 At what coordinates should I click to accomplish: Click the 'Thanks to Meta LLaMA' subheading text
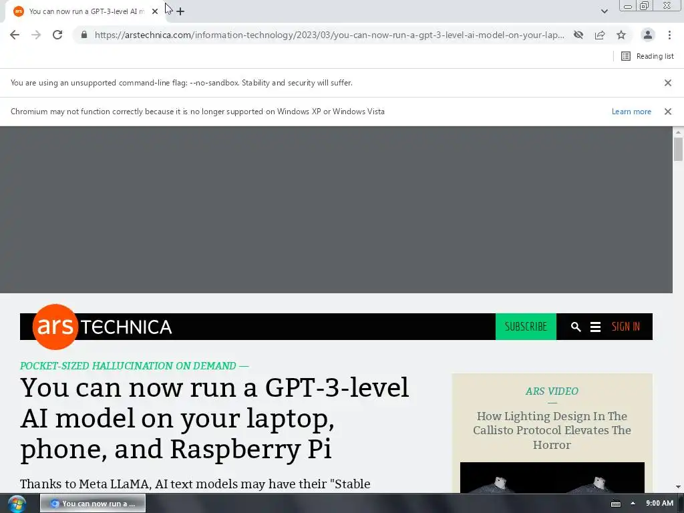195,484
